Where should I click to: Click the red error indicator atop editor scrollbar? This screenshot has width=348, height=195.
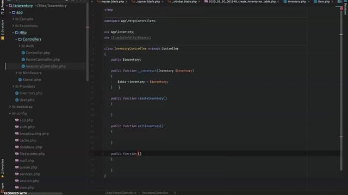point(341,9)
